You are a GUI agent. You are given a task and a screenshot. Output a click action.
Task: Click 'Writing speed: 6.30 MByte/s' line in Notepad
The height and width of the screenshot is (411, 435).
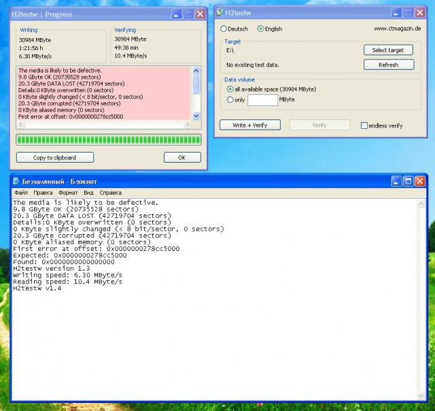click(x=68, y=275)
